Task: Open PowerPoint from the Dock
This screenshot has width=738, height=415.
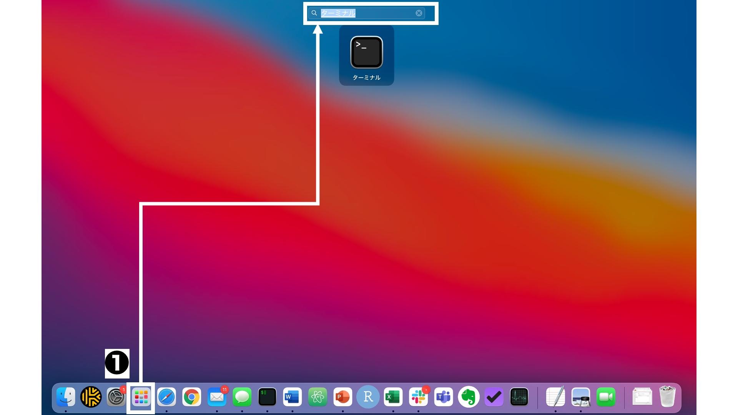Action: click(x=342, y=397)
